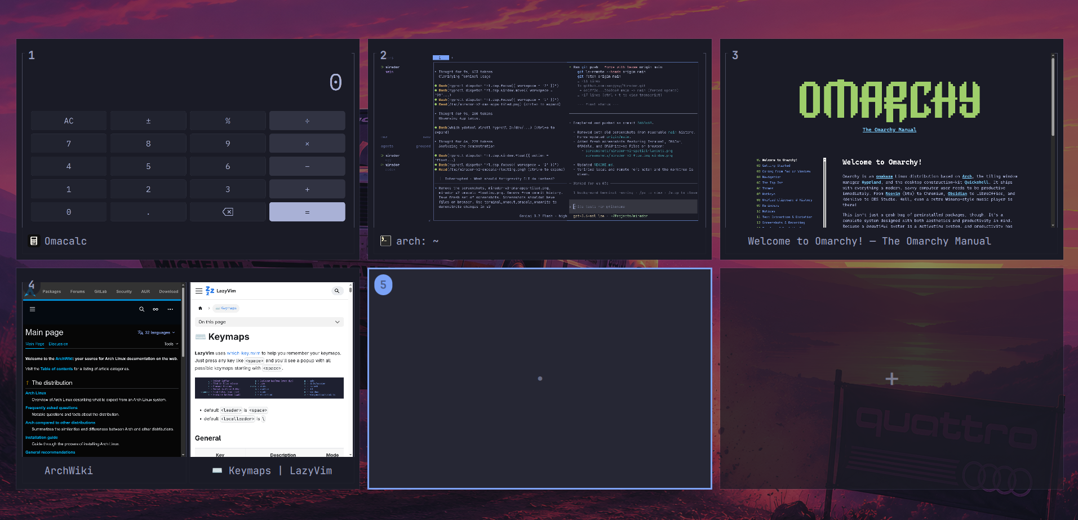This screenshot has width=1078, height=520.
Task: Open the LazyVim docs hamburger menu
Action: click(199, 291)
